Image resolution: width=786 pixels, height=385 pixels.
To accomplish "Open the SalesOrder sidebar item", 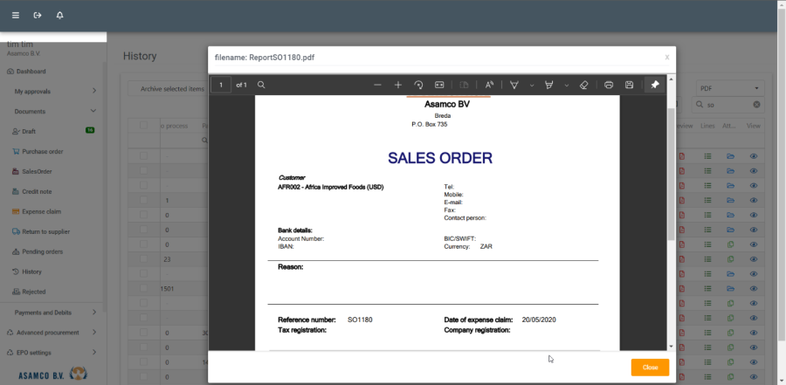I will 37,171.
